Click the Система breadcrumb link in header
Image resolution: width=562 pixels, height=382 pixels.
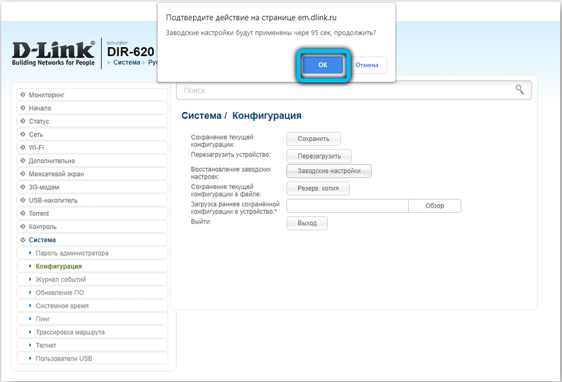[127, 62]
